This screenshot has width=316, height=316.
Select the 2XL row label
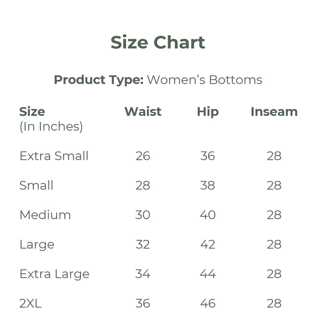pos(31,304)
